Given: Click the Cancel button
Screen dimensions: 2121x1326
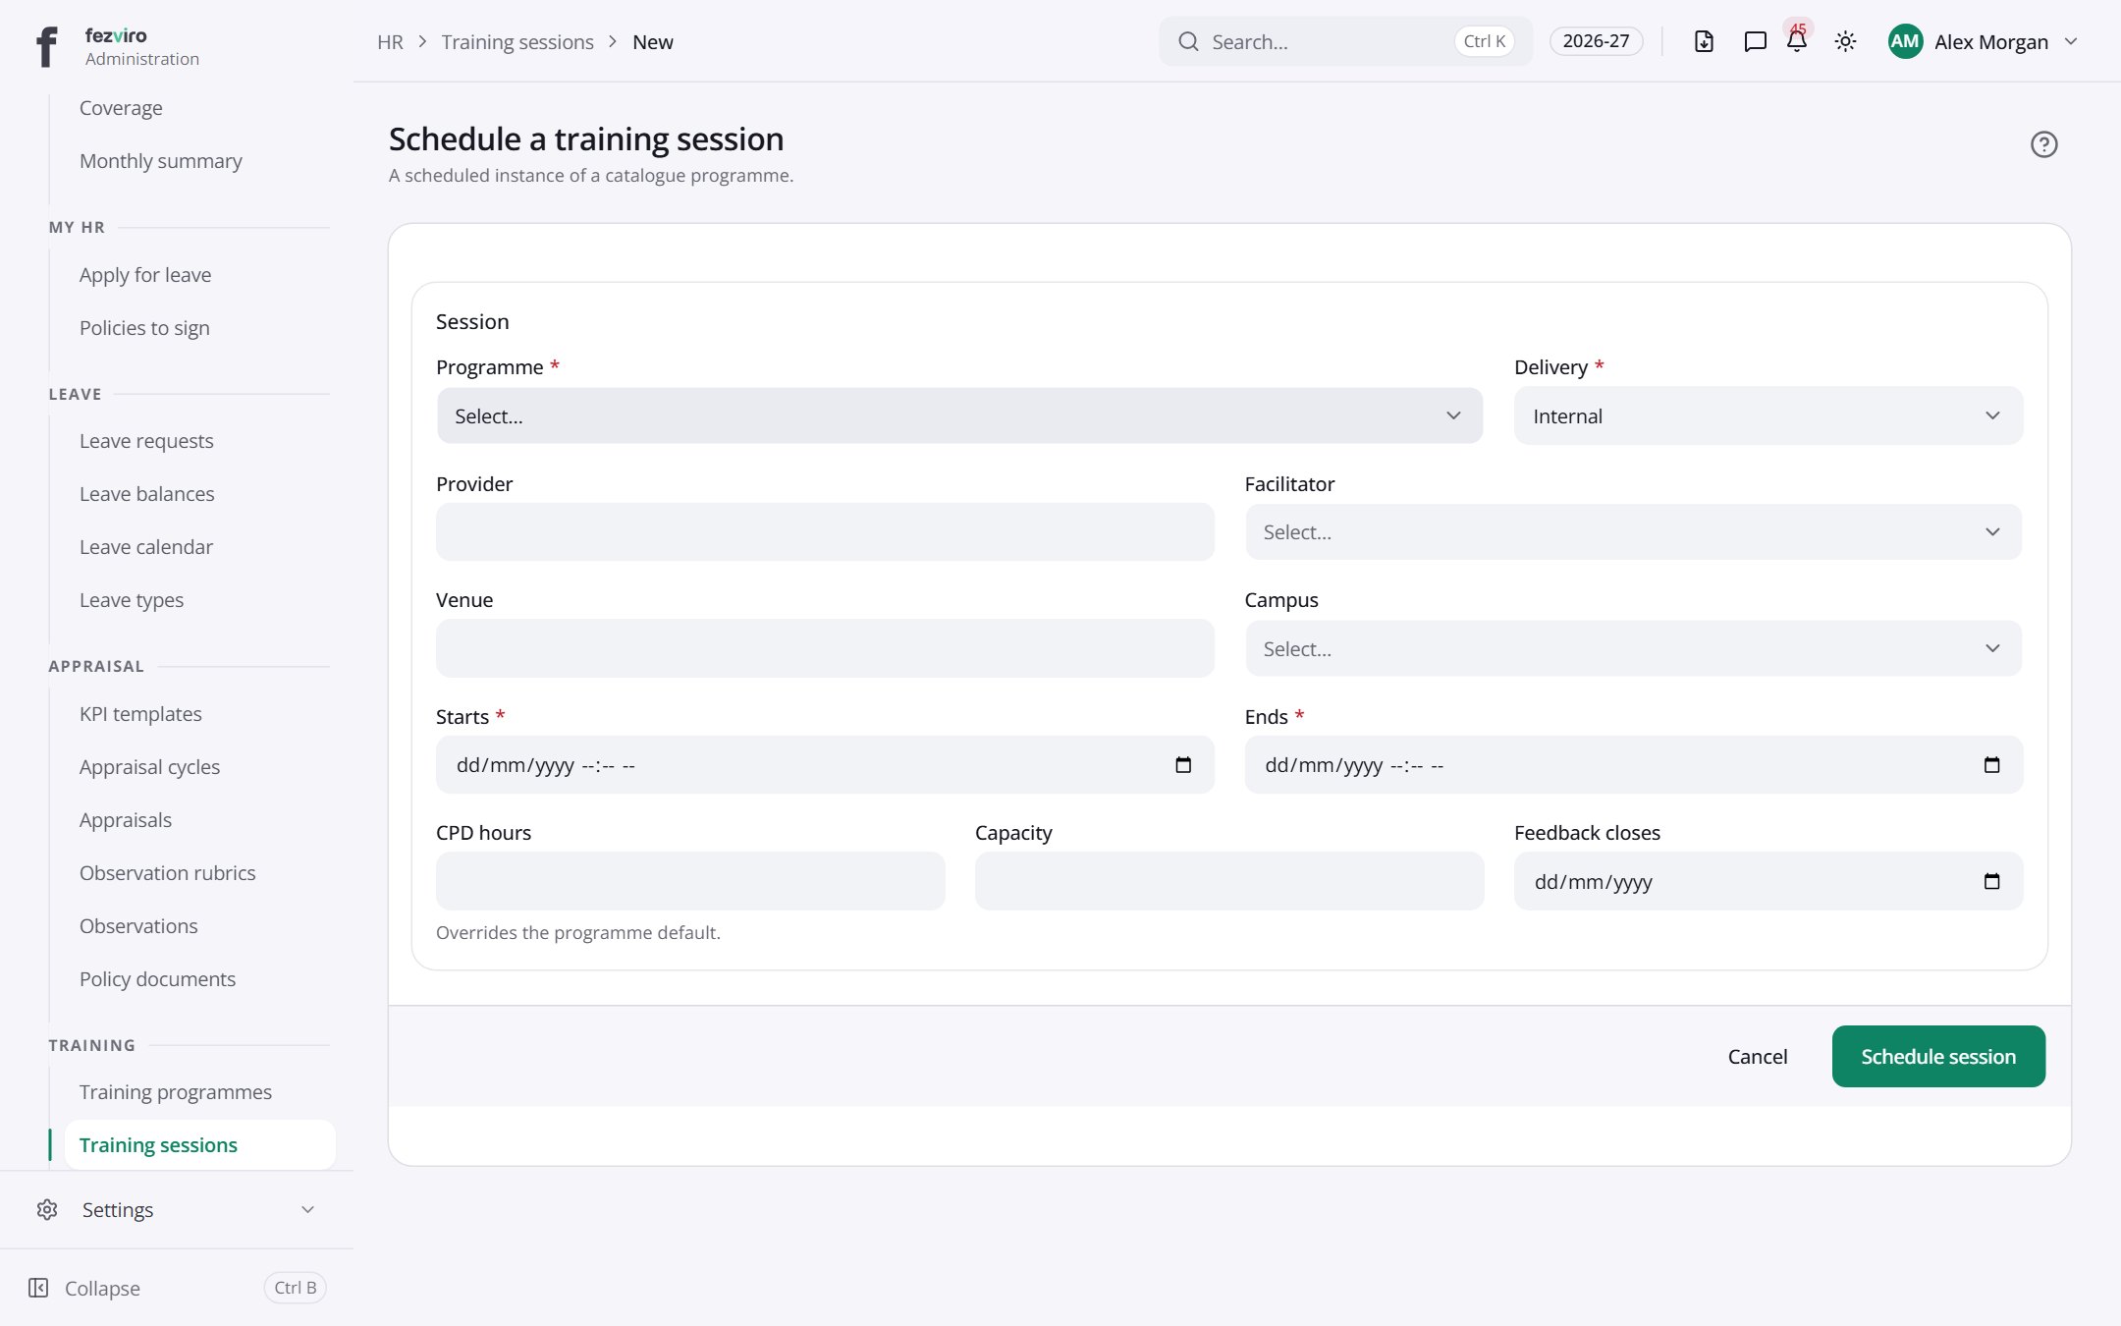Looking at the screenshot, I should tap(1758, 1056).
